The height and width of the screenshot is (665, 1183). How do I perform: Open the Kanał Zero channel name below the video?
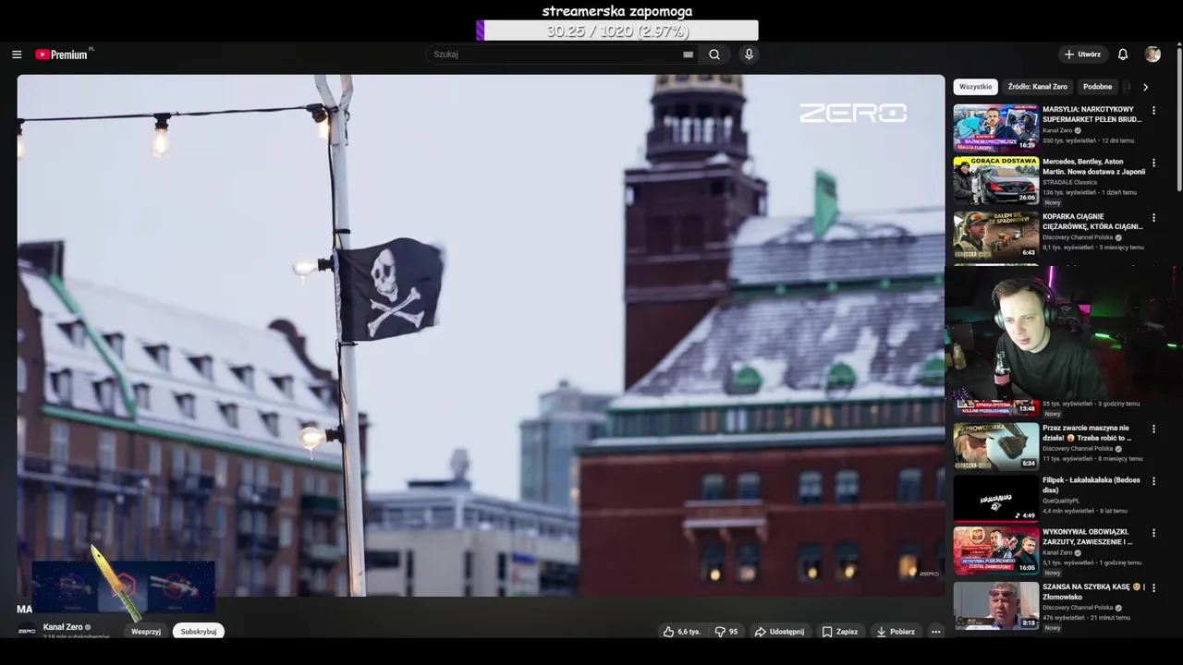point(63,627)
